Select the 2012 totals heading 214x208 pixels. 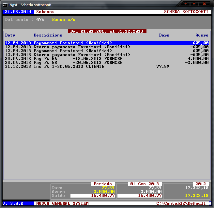coord(201,184)
